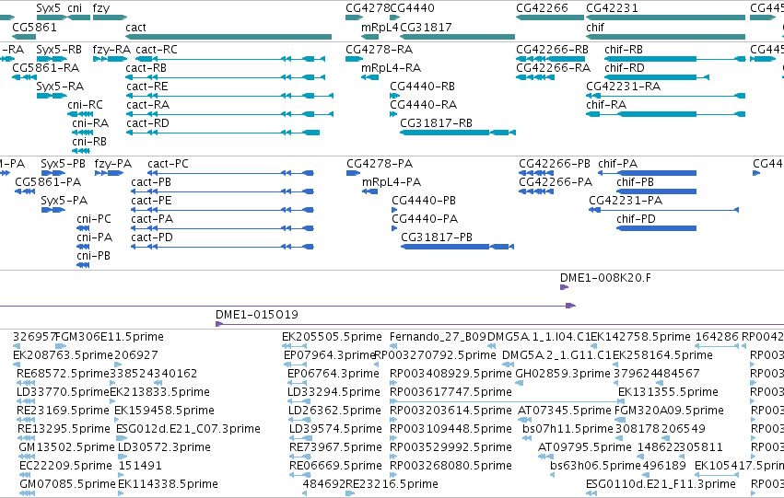This screenshot has height=498, width=784.
Task: Select the mRpL4-RA transcript
Action: pos(391,68)
